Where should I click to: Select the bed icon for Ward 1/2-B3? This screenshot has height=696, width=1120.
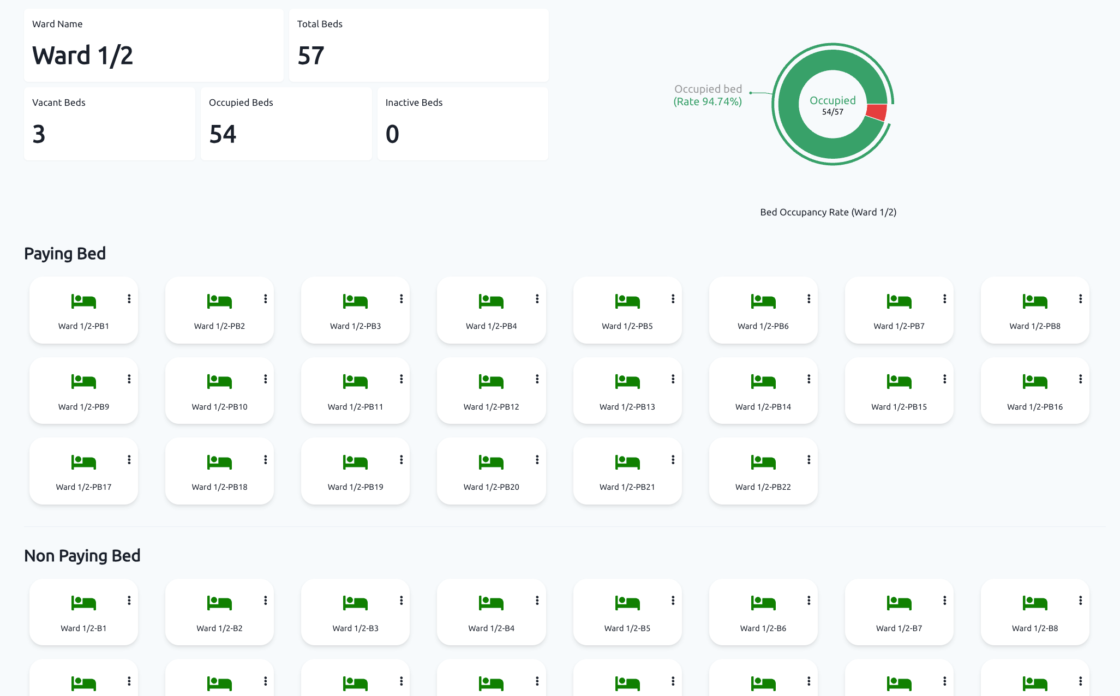[x=355, y=603]
